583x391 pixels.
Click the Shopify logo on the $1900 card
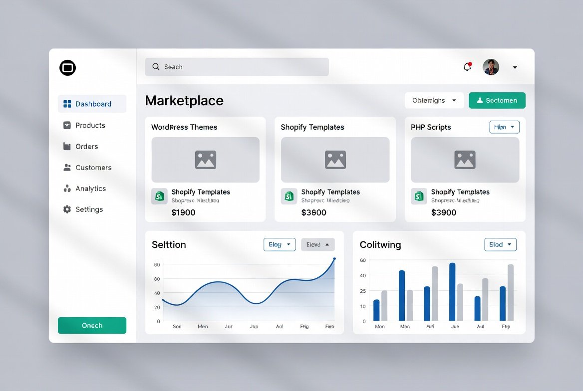159,196
